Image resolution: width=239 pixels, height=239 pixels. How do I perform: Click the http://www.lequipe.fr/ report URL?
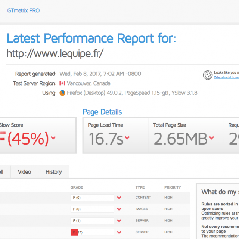(55, 53)
